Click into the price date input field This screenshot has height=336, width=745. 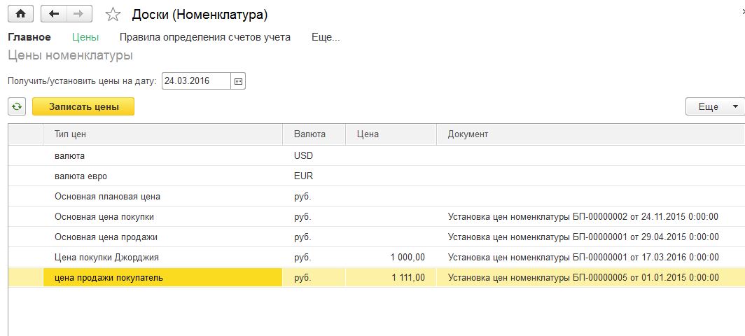(x=195, y=81)
